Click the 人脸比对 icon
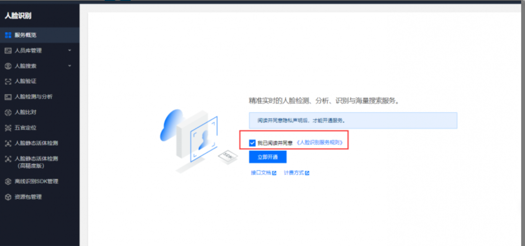The width and height of the screenshot is (525, 246). pos(8,112)
